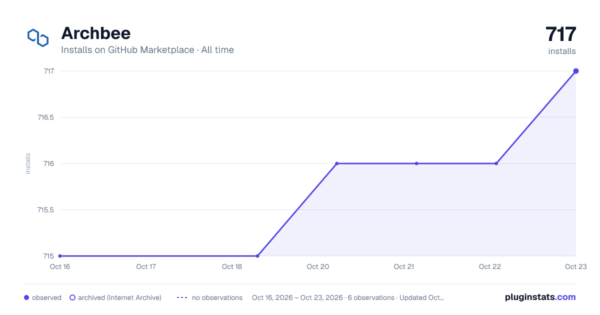600x315 pixels.
Task: Click the Archbee chart title
Action: point(95,33)
